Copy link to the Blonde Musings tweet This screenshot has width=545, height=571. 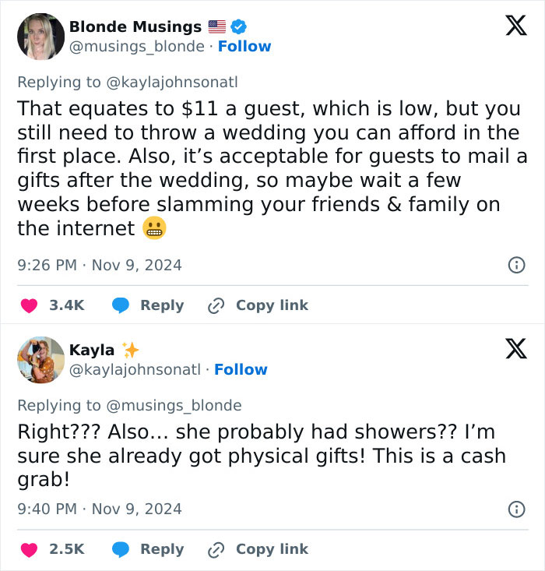point(272,305)
